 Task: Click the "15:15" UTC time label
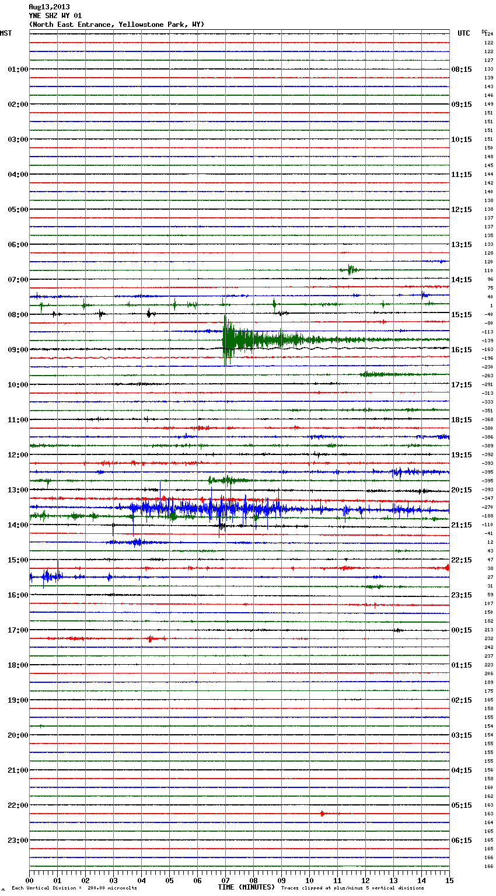point(462,315)
